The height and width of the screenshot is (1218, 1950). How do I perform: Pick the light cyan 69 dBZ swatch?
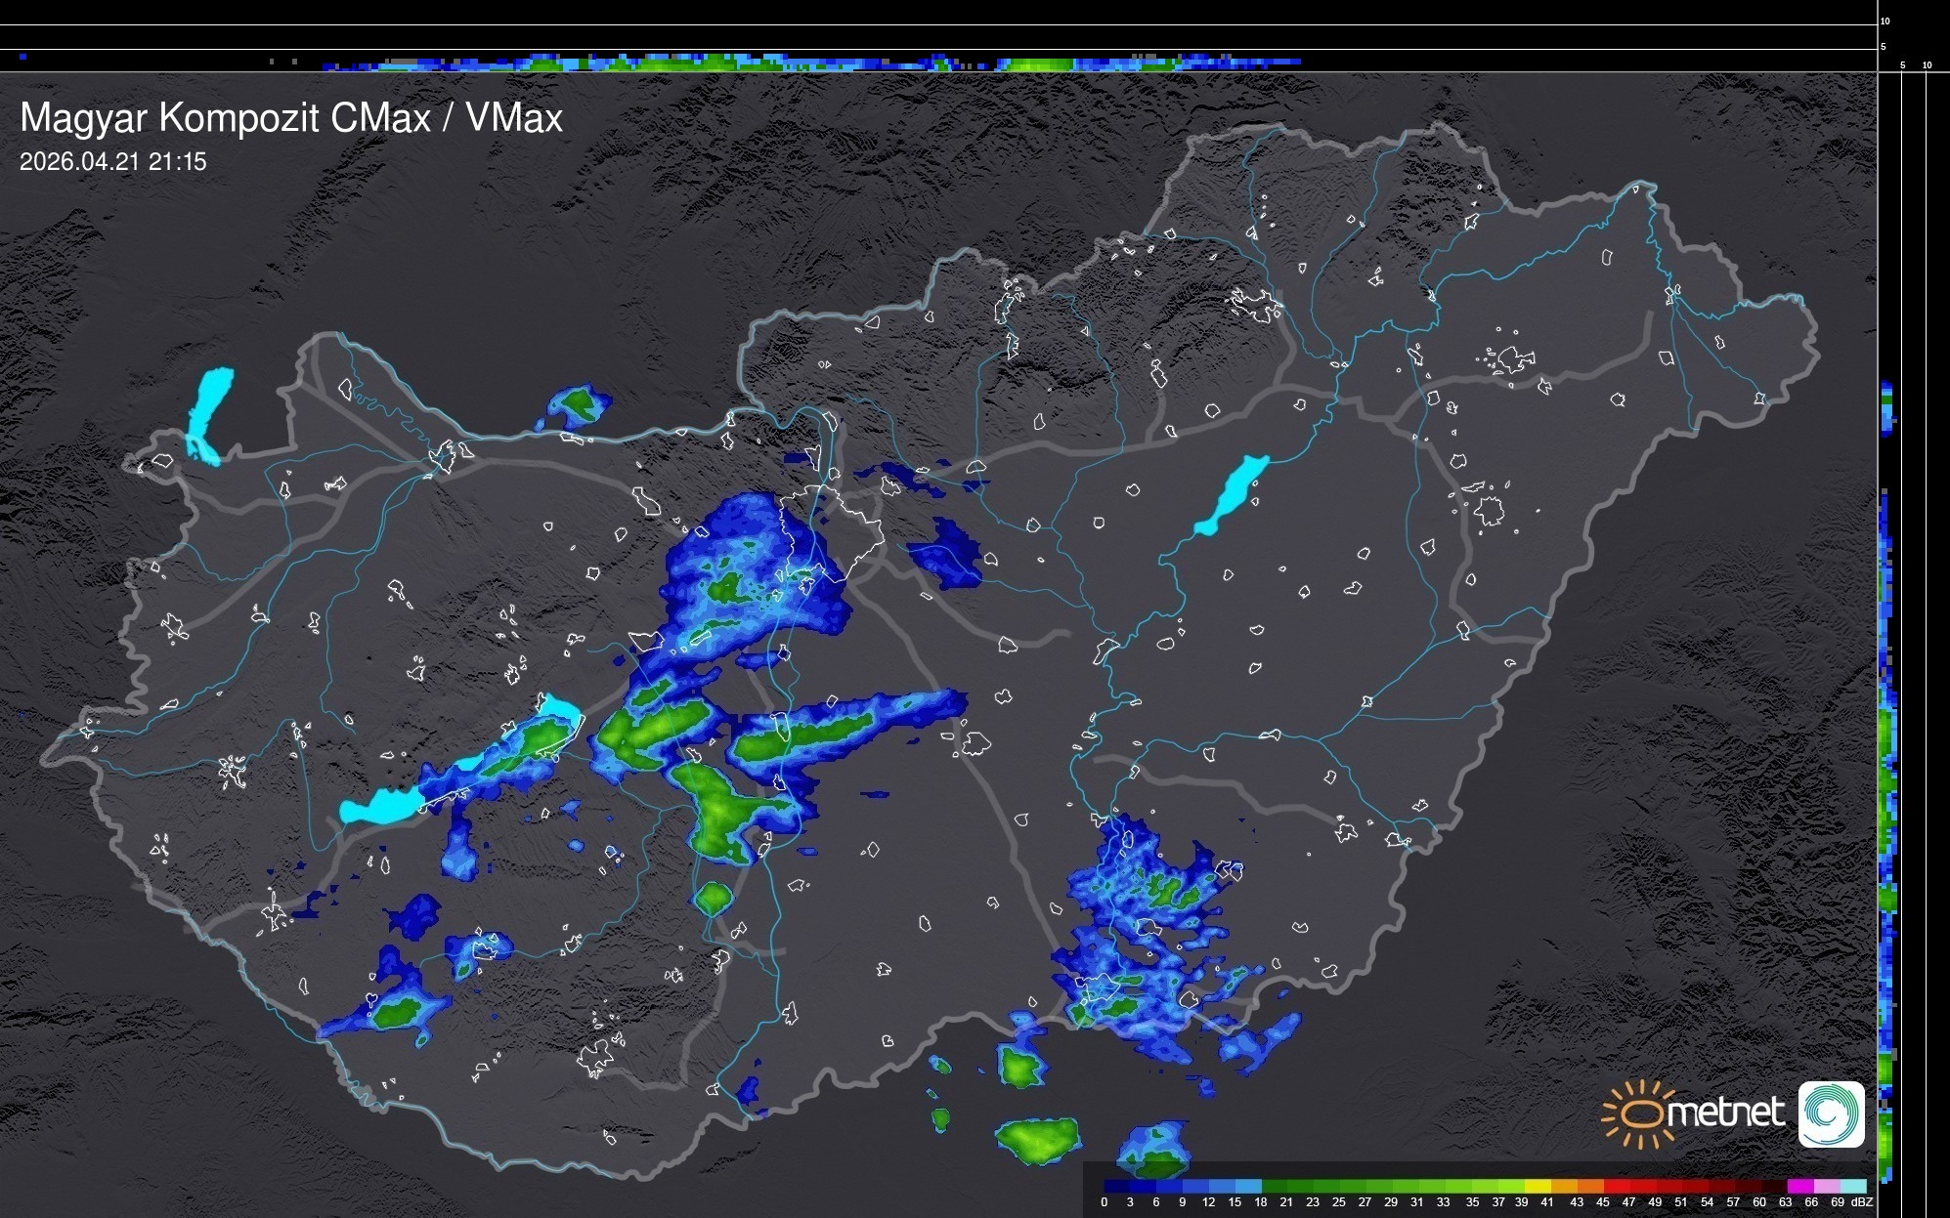(1854, 1186)
